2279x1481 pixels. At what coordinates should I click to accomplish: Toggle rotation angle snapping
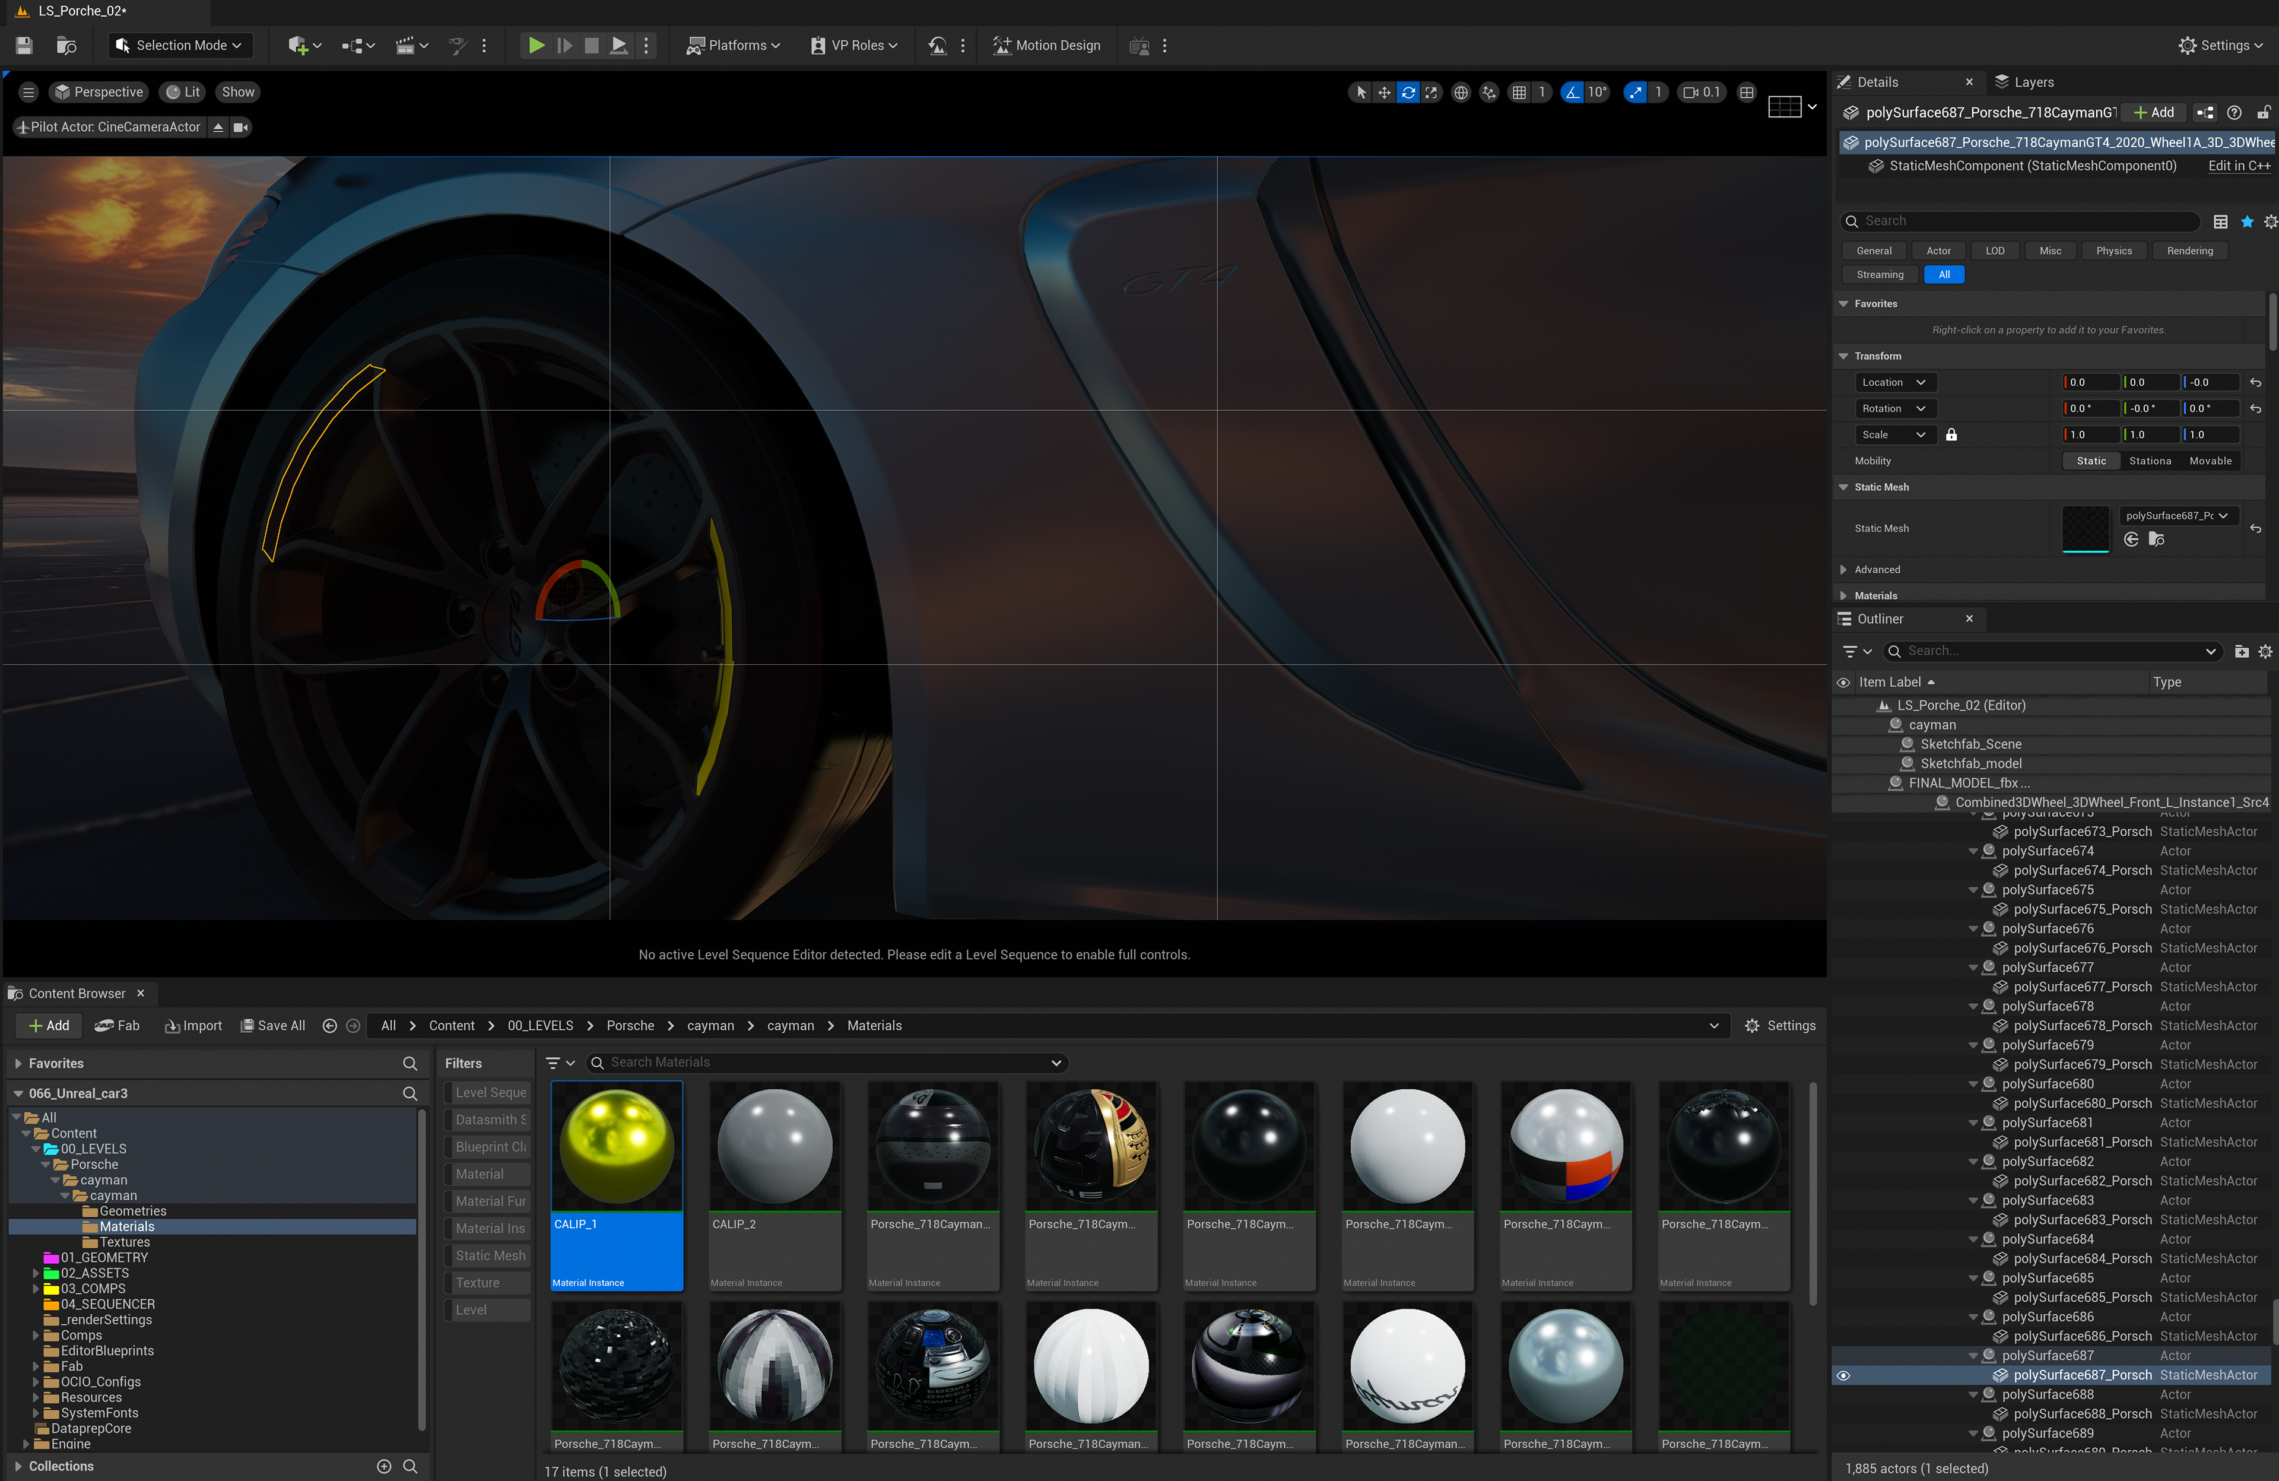coord(1572,93)
